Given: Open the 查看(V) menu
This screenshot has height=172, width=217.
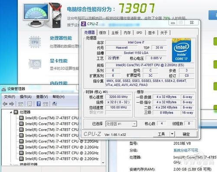Looking at the screenshot, I should click(42, 97).
